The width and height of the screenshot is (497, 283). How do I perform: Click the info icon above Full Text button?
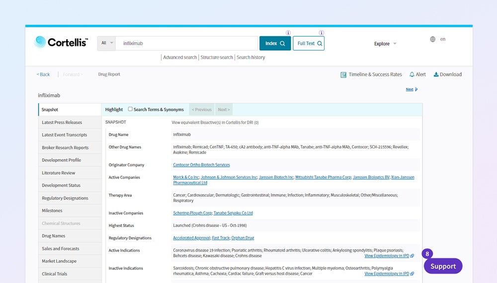(x=322, y=33)
